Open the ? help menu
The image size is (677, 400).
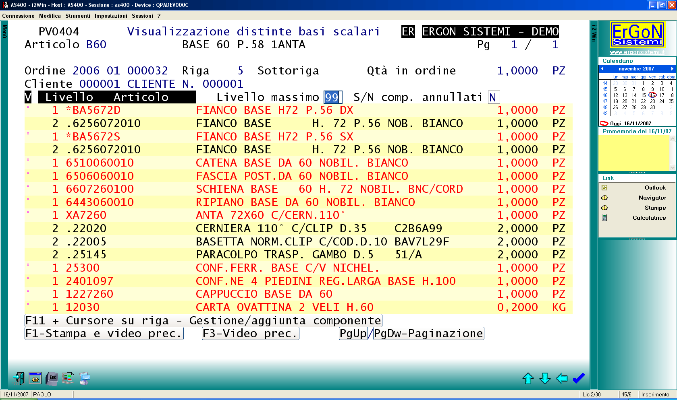click(x=159, y=16)
